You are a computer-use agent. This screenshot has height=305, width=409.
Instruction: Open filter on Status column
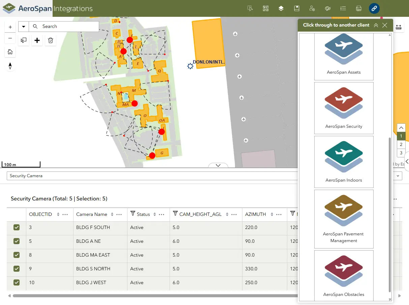coord(133,214)
